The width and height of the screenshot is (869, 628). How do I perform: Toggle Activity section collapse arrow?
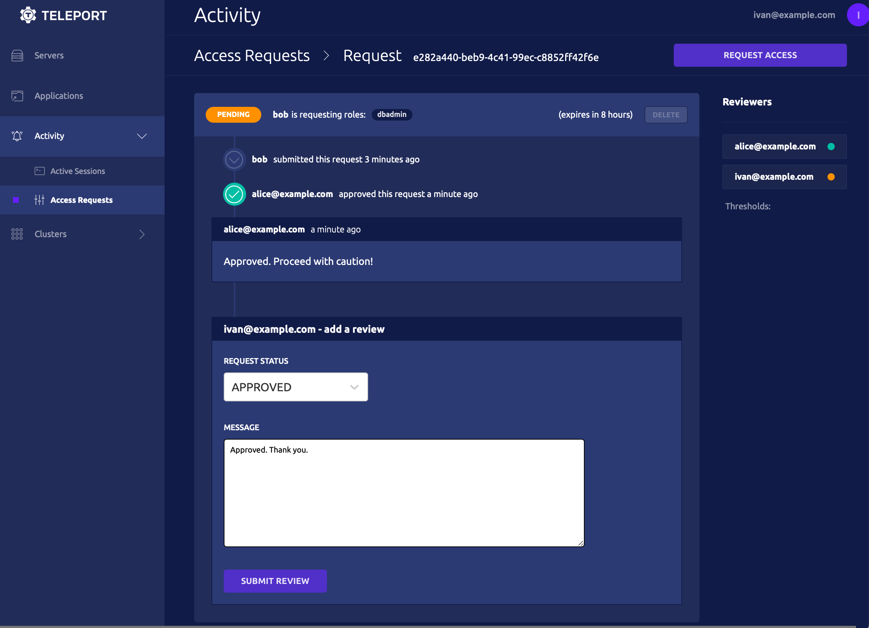[142, 136]
